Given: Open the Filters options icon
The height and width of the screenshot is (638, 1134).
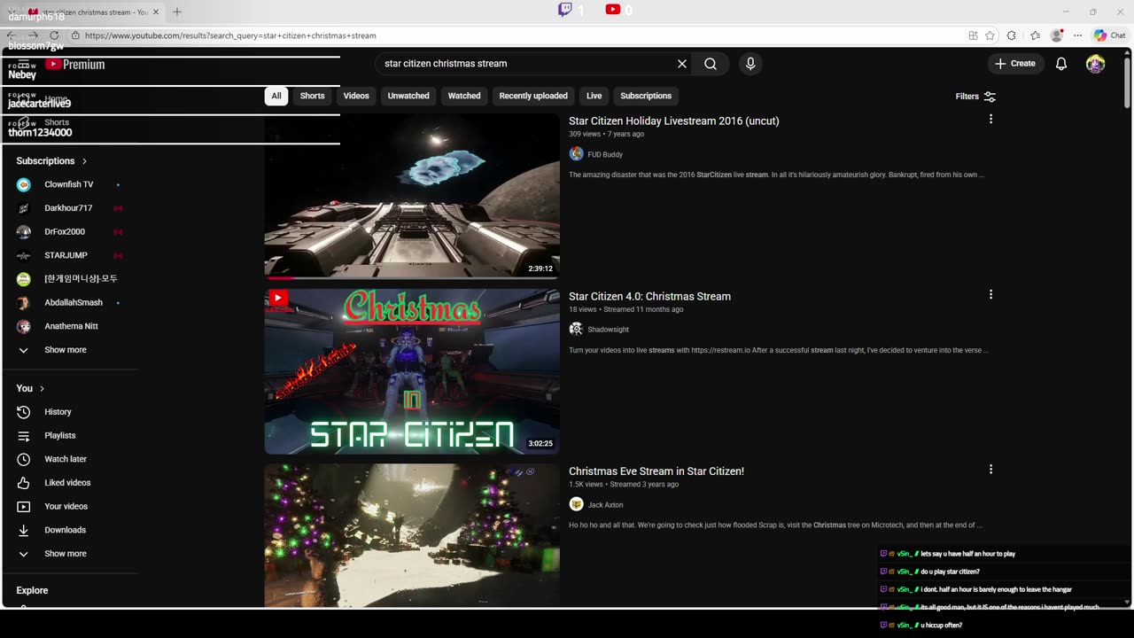Looking at the screenshot, I should [990, 97].
